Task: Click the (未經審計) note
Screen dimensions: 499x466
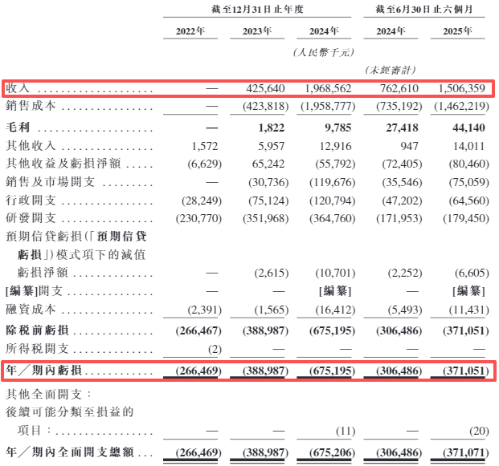Action: (391, 70)
